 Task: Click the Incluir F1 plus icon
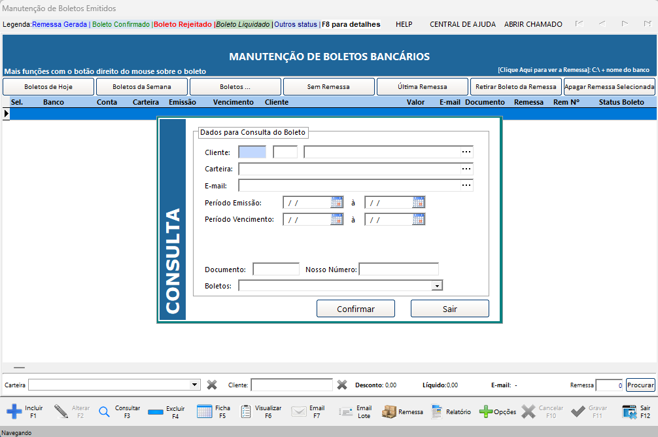tap(14, 411)
